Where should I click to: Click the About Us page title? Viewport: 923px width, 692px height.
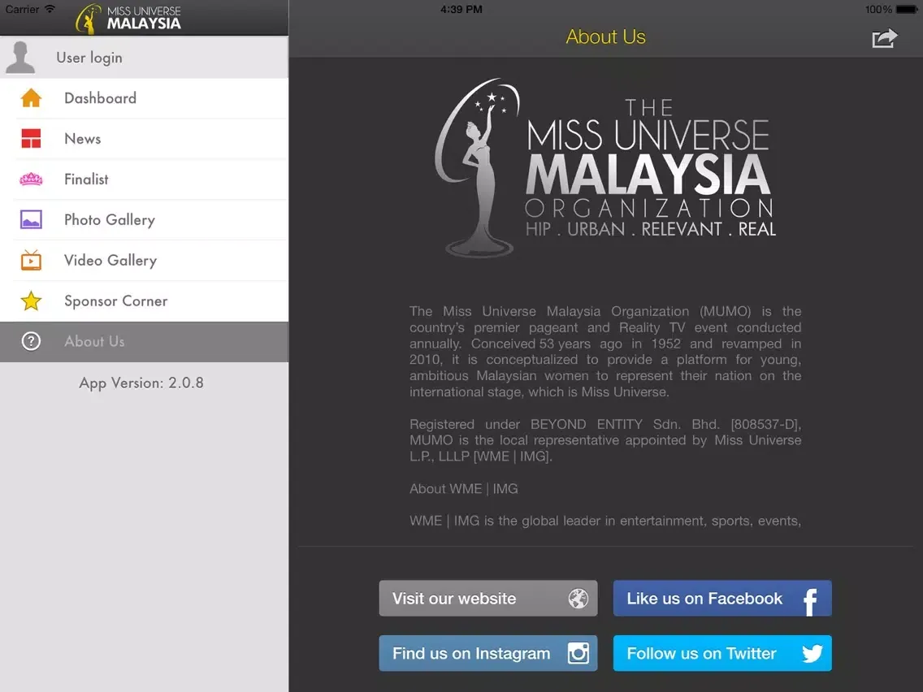[606, 37]
